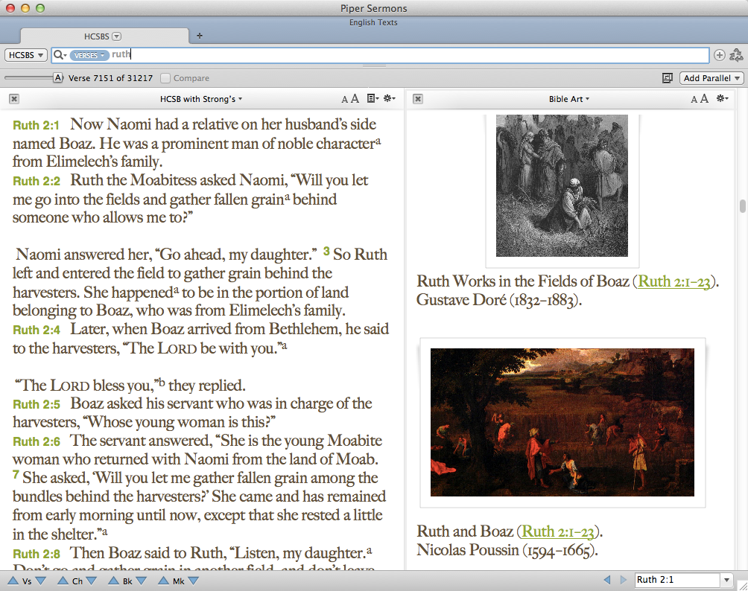Screen dimensions: 748x591
Task: Go to next book with Bk down arrow
Action: (142, 581)
